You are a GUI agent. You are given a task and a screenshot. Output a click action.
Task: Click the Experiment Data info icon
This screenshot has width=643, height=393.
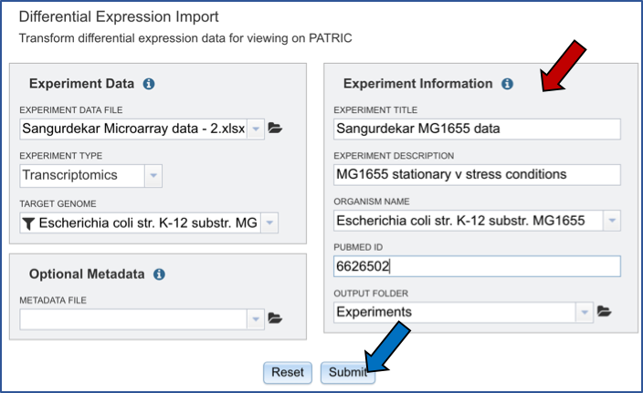(x=149, y=84)
